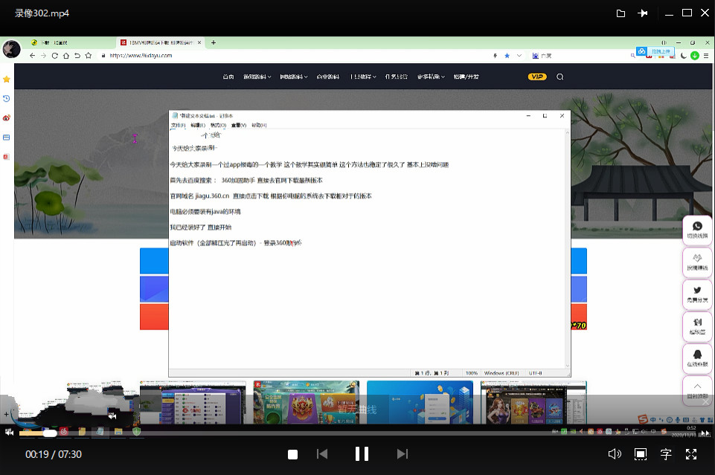Click the player's screen mode icon left of 字
Screen dimensions: 715x475
640,454
